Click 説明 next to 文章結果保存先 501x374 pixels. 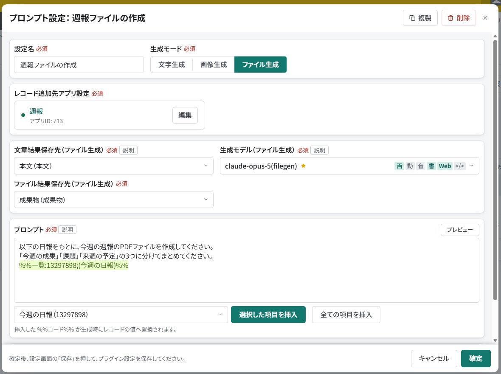[x=129, y=150]
